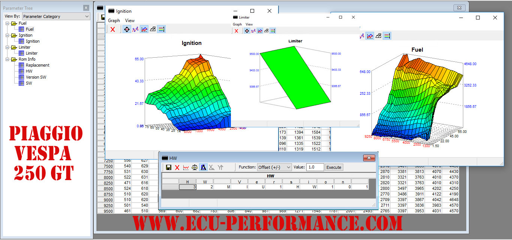Select HW under Rom Info
The height and width of the screenshot is (240, 512).
point(29,71)
